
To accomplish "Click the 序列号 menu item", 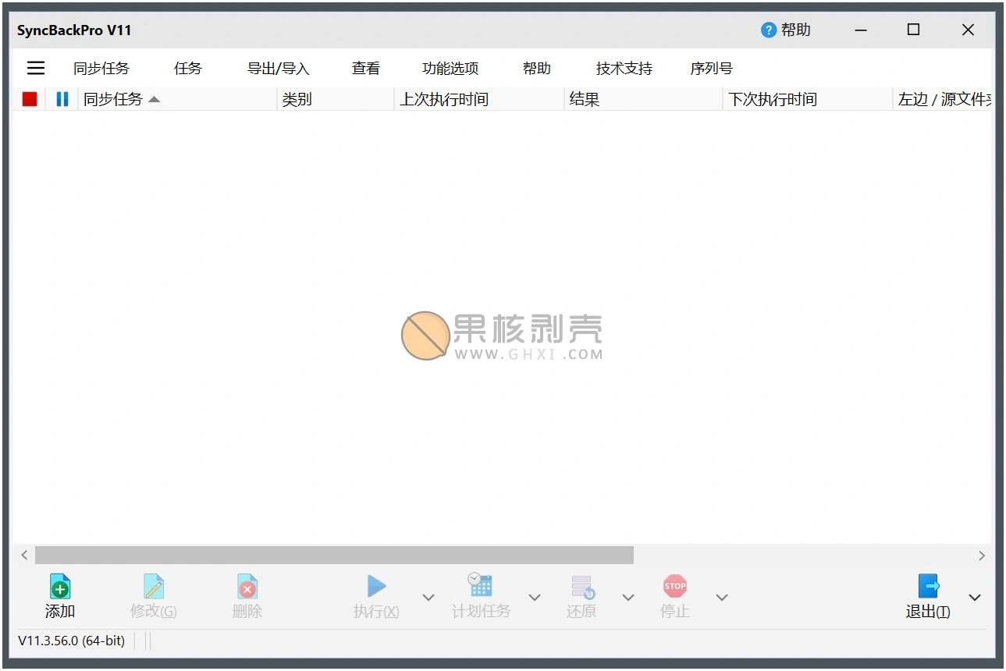I will (x=711, y=68).
